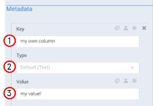Click the asterisk icon in the Key row

click(134, 28)
